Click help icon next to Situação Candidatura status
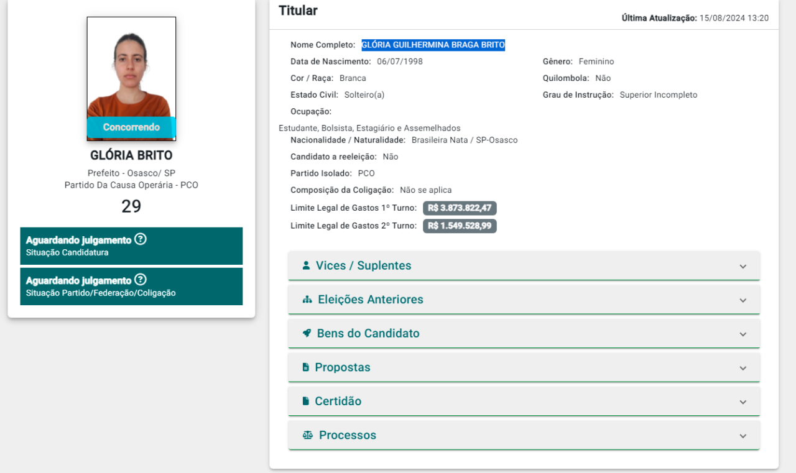The image size is (796, 473). [141, 239]
